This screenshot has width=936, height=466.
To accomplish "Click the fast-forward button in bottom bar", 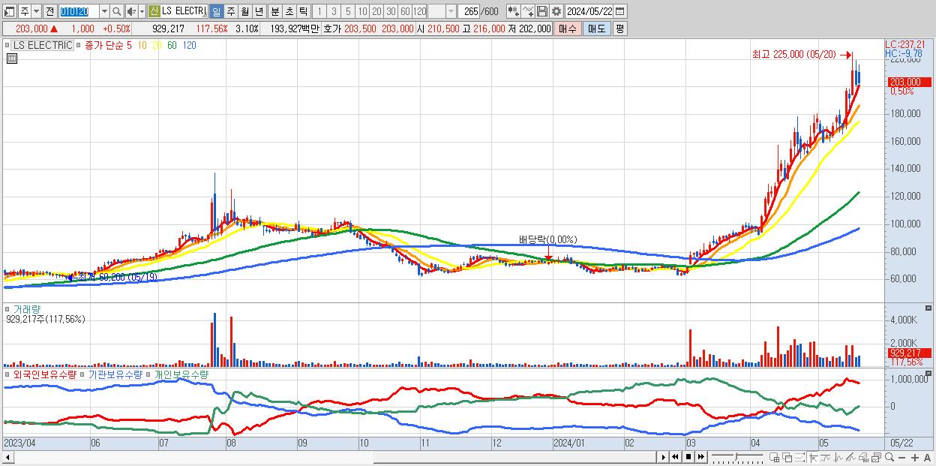I will (700, 457).
